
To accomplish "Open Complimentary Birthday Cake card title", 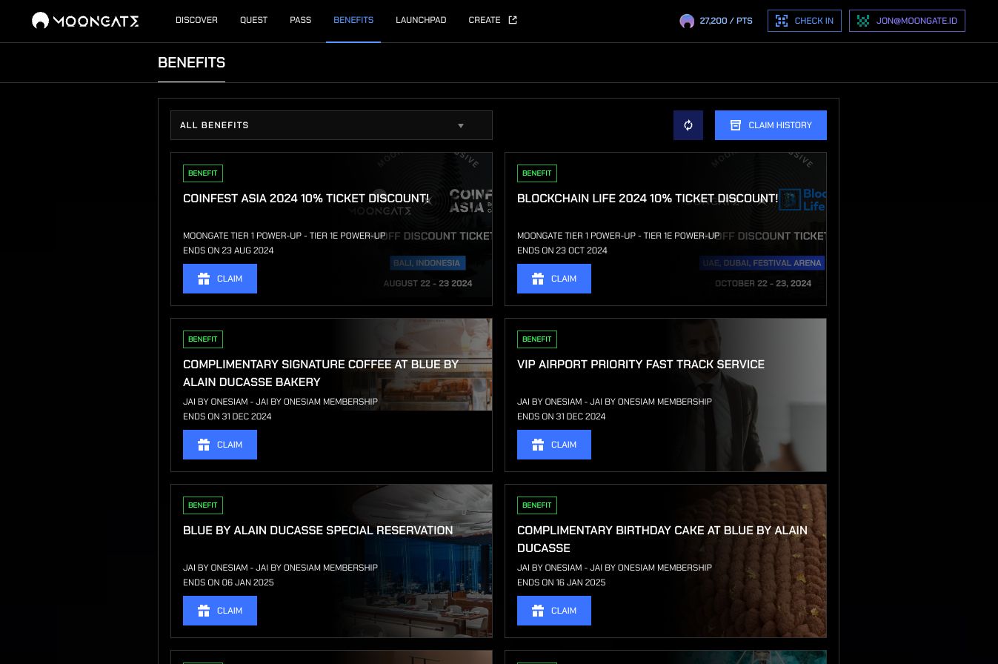I will tap(662, 539).
